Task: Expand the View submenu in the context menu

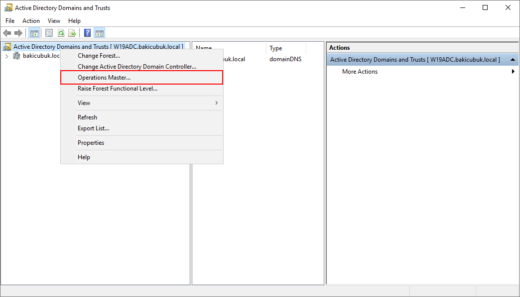Action: [x=142, y=103]
